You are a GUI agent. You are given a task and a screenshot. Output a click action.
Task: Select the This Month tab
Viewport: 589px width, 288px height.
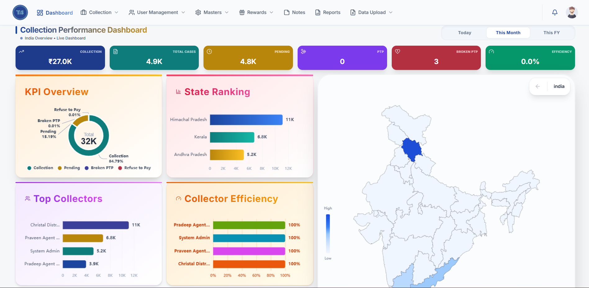[508, 33]
